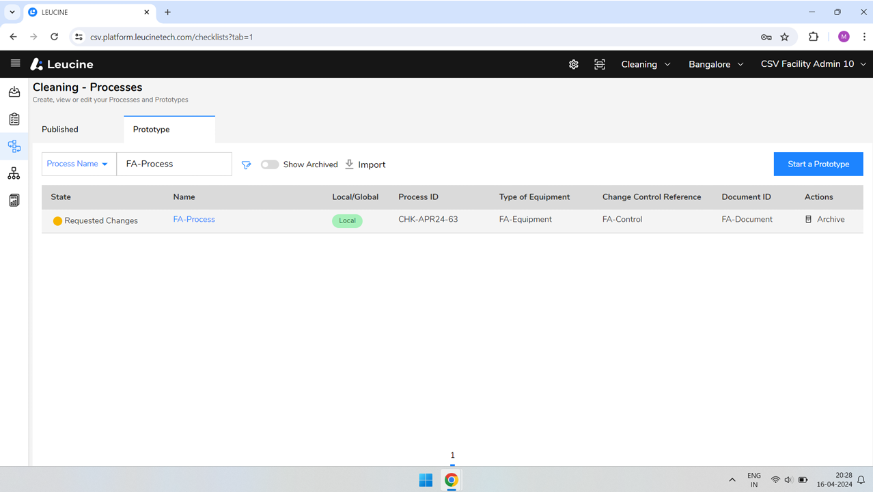The image size is (873, 492).
Task: Click the Name column header
Action: pyautogui.click(x=184, y=197)
